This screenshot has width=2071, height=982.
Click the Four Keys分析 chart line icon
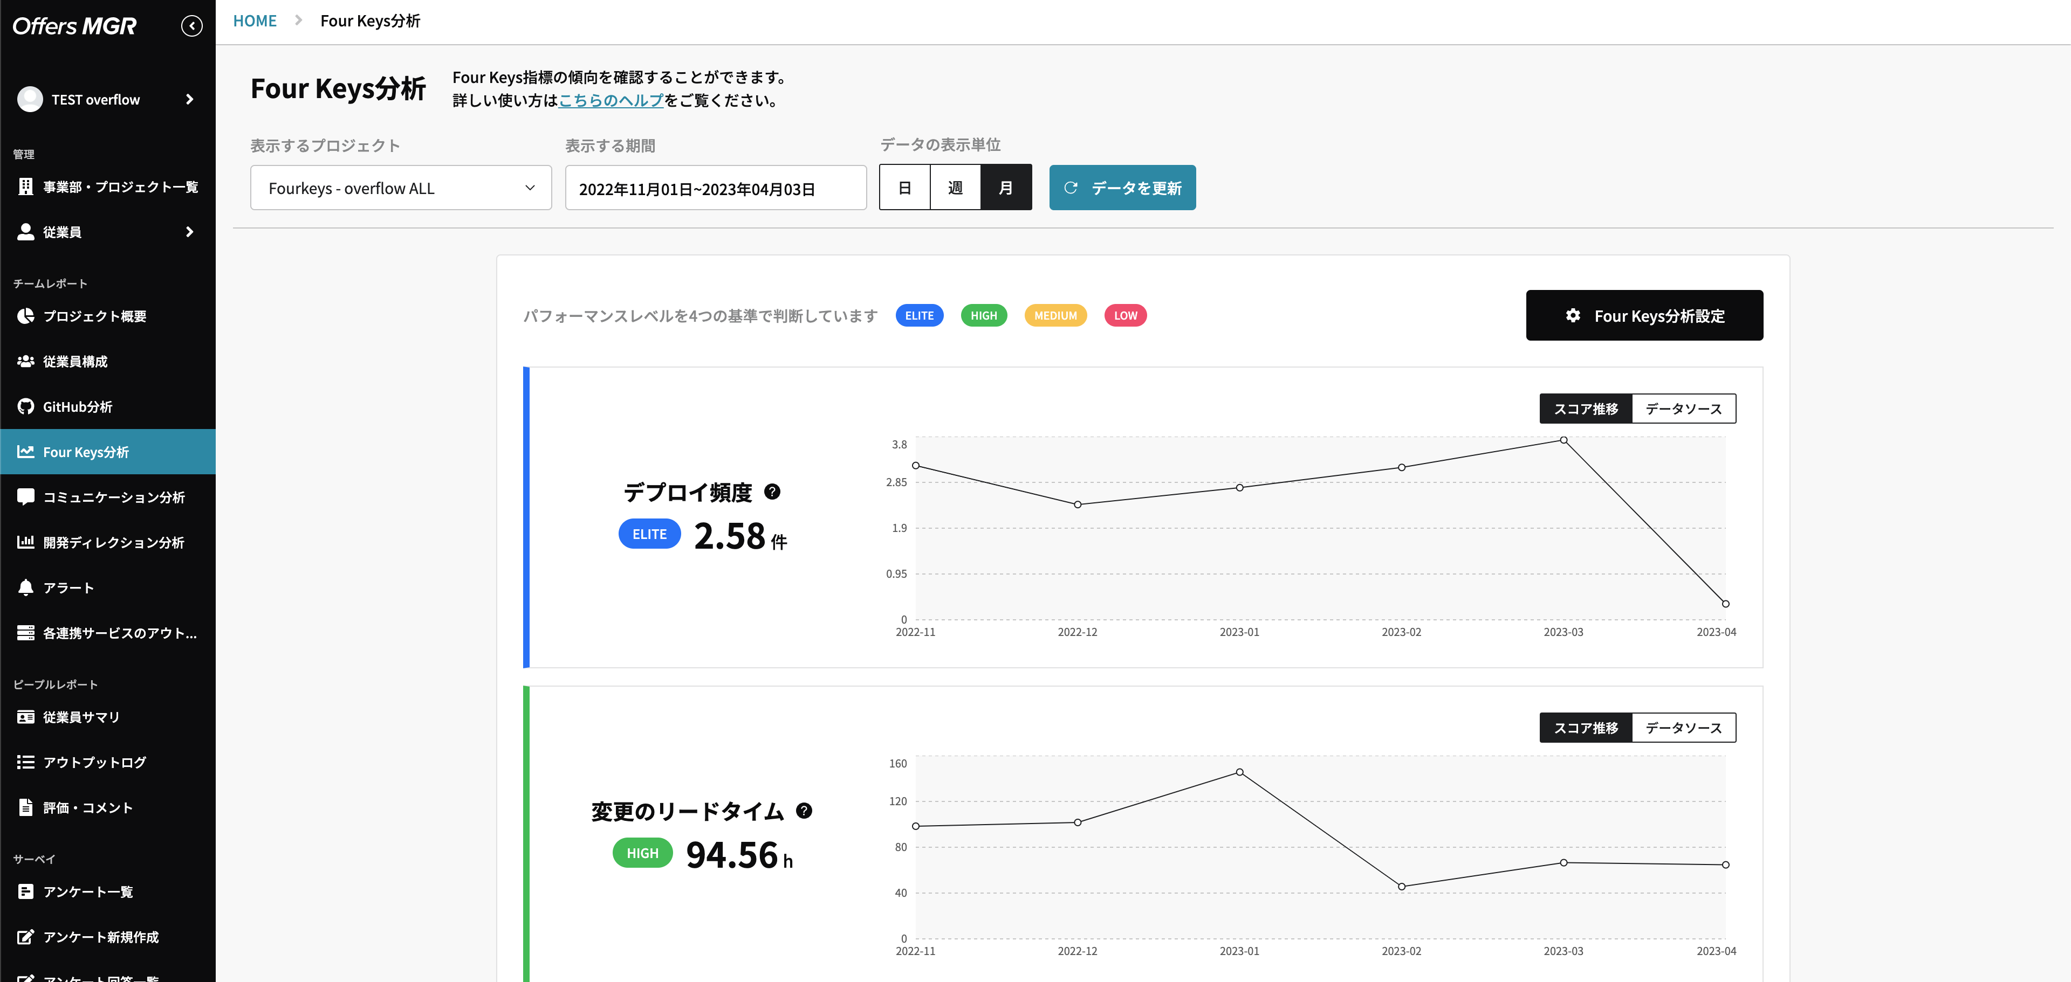tap(26, 452)
